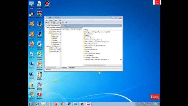Open the Action menu

tap(51, 20)
